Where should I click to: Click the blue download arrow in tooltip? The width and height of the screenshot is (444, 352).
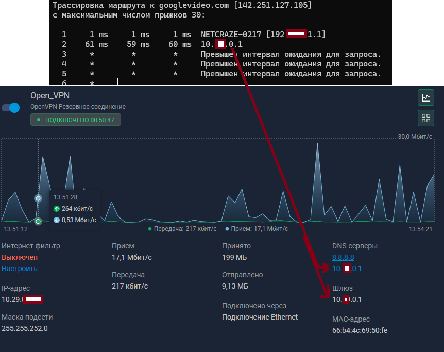pos(57,220)
